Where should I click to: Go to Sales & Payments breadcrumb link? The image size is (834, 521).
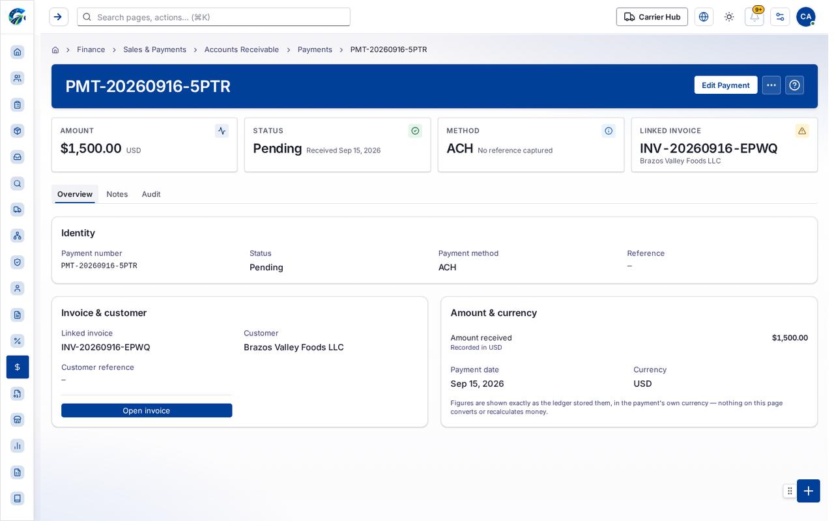(155, 49)
